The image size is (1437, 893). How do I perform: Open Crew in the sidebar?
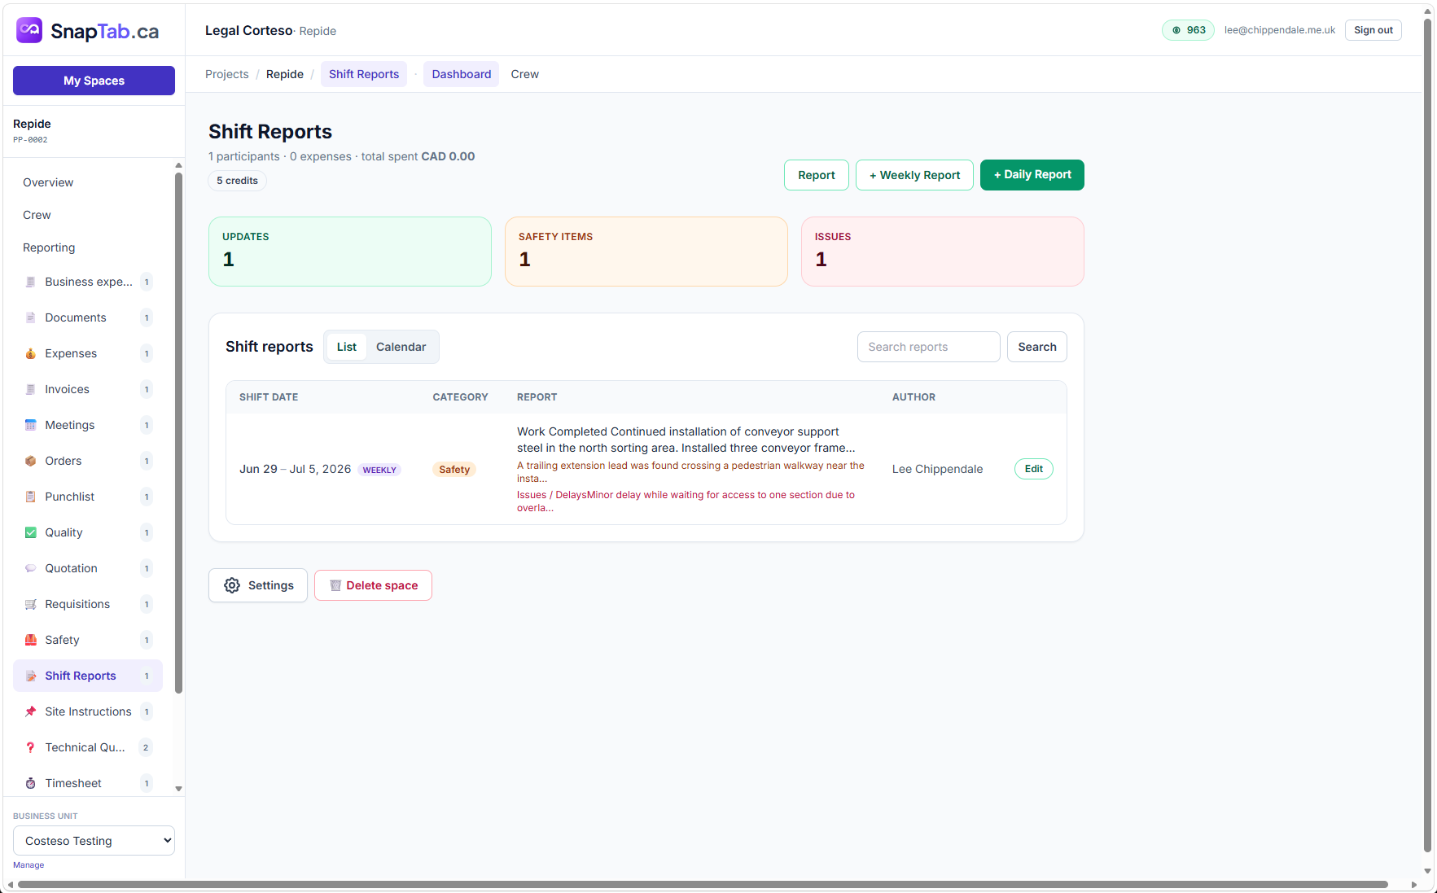[x=37, y=215]
